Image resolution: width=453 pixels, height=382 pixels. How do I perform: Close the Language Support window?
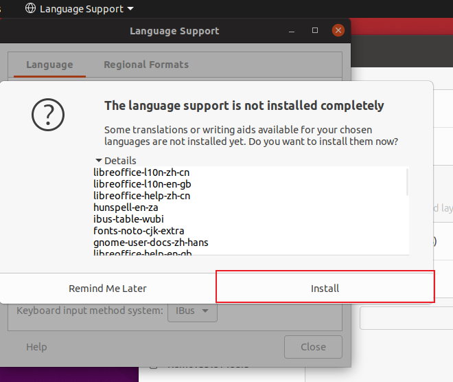tap(338, 31)
